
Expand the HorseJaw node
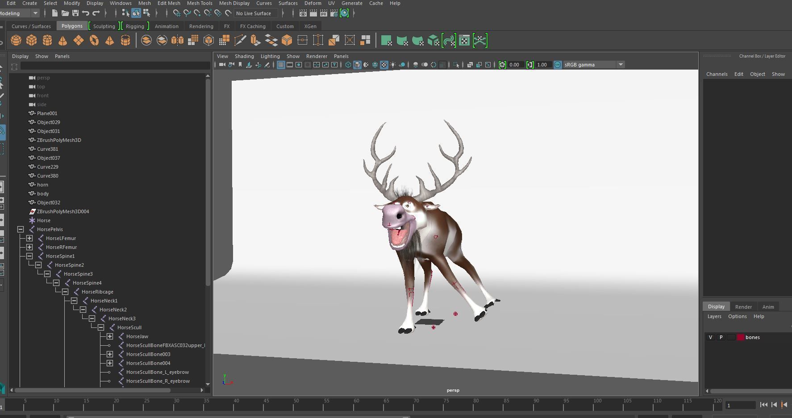(110, 336)
